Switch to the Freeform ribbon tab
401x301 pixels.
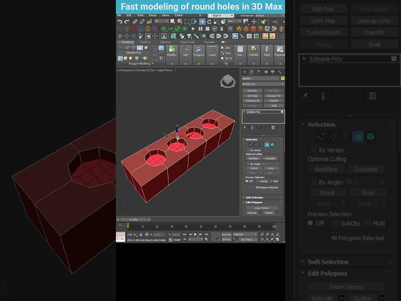145,42
